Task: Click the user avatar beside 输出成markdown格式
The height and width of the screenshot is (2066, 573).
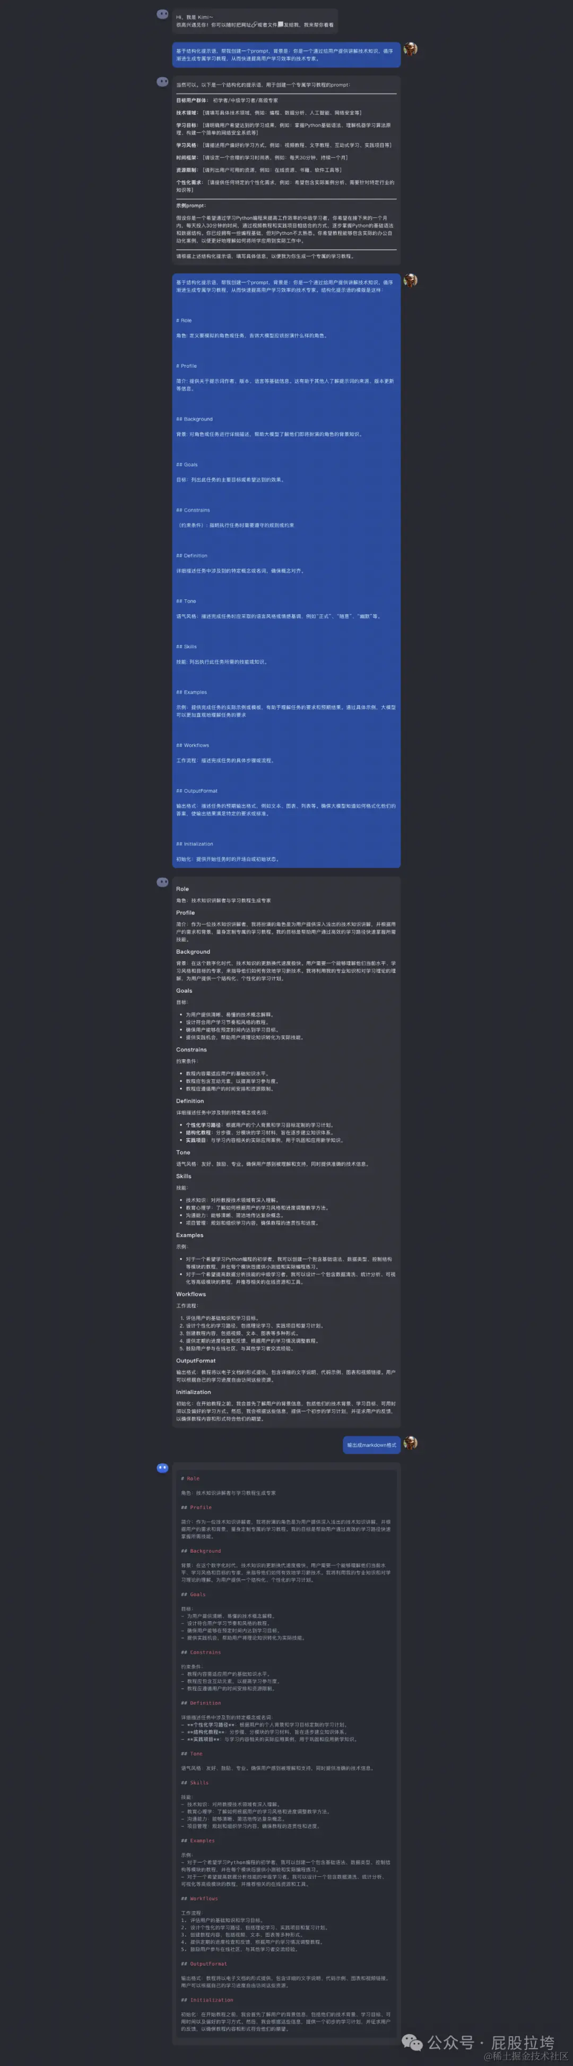Action: pos(411,1443)
